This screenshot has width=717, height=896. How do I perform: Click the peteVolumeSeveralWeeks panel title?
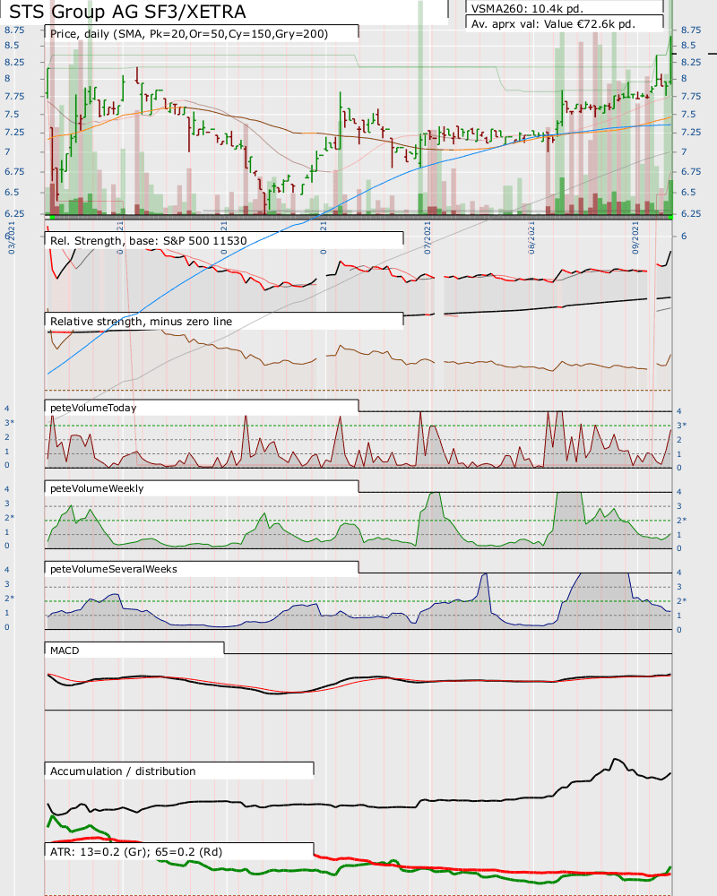tap(114, 569)
